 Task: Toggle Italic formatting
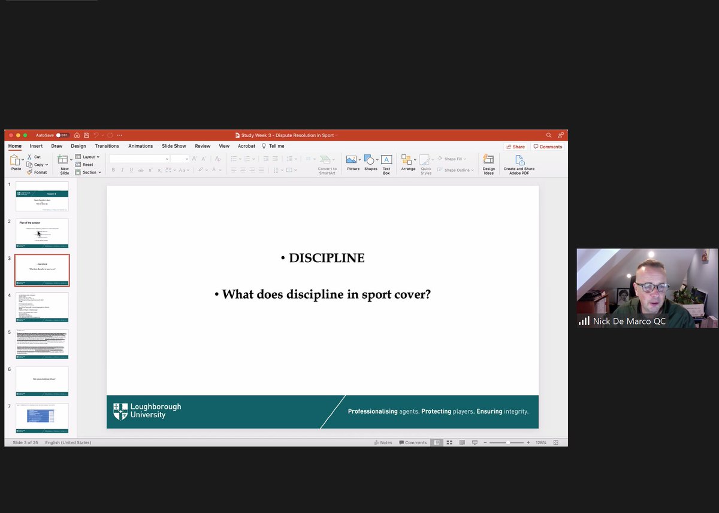pyautogui.click(x=122, y=170)
